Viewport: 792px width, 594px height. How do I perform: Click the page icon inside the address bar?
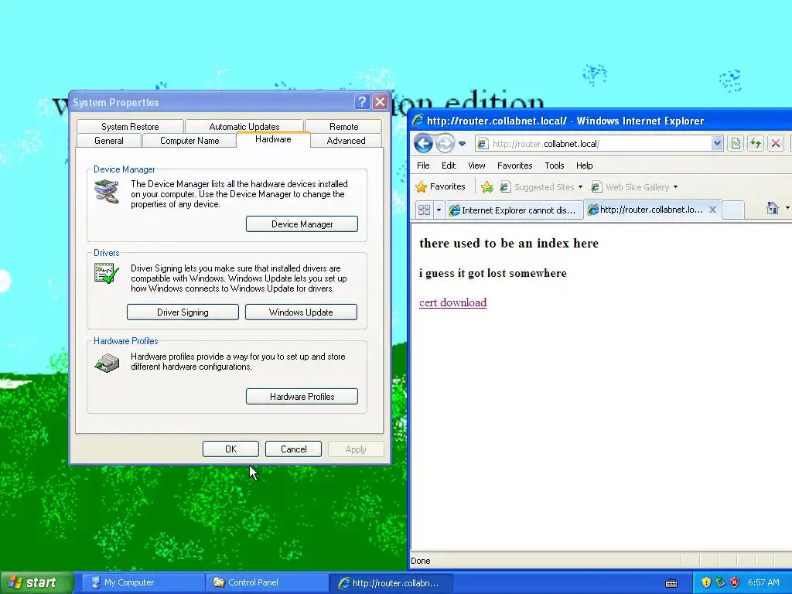coord(483,144)
